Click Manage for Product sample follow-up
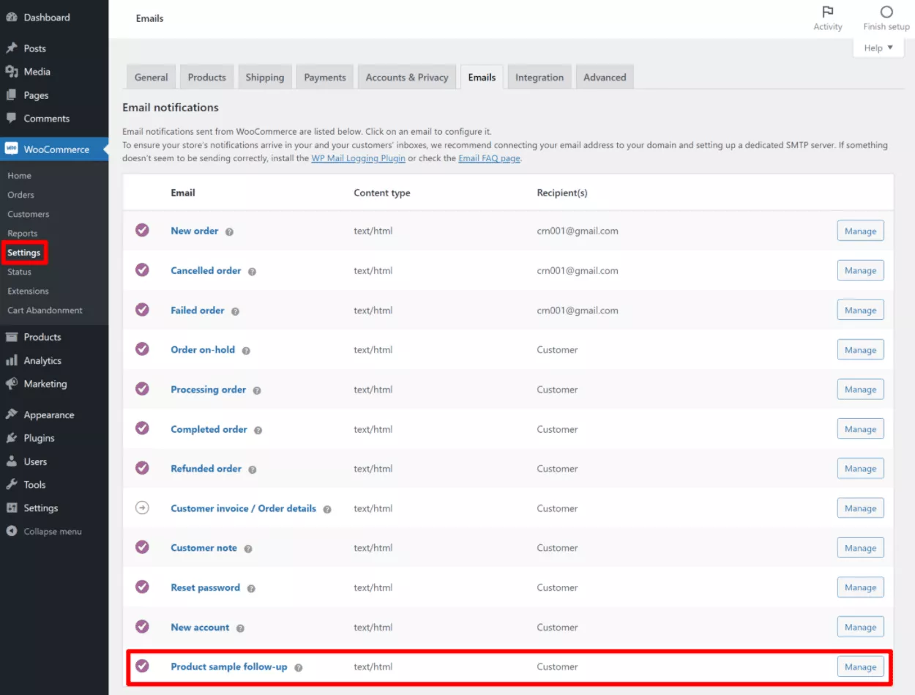 (860, 666)
